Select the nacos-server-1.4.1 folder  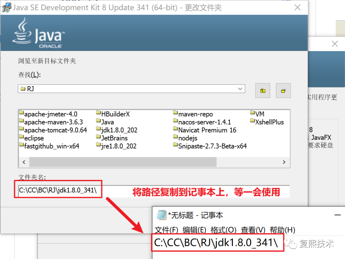click(x=202, y=122)
